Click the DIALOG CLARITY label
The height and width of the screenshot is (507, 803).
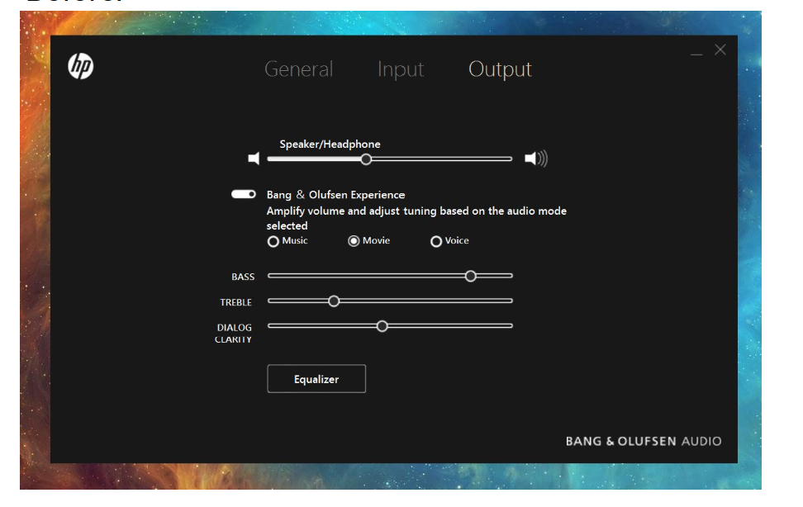coord(234,333)
